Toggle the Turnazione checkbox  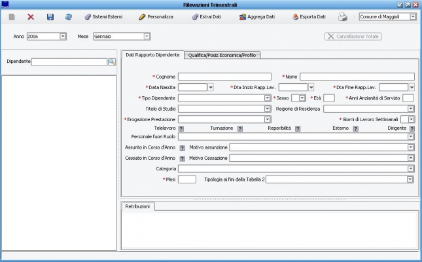[x=239, y=129]
